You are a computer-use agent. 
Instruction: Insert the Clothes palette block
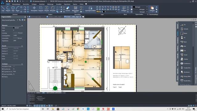point(184,59)
